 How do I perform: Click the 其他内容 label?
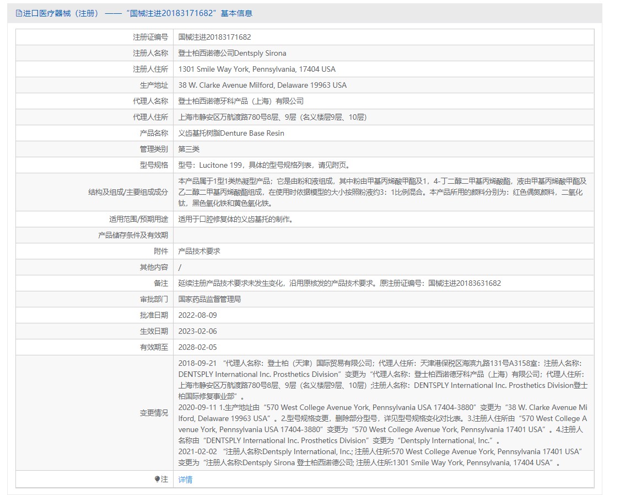[x=154, y=267]
